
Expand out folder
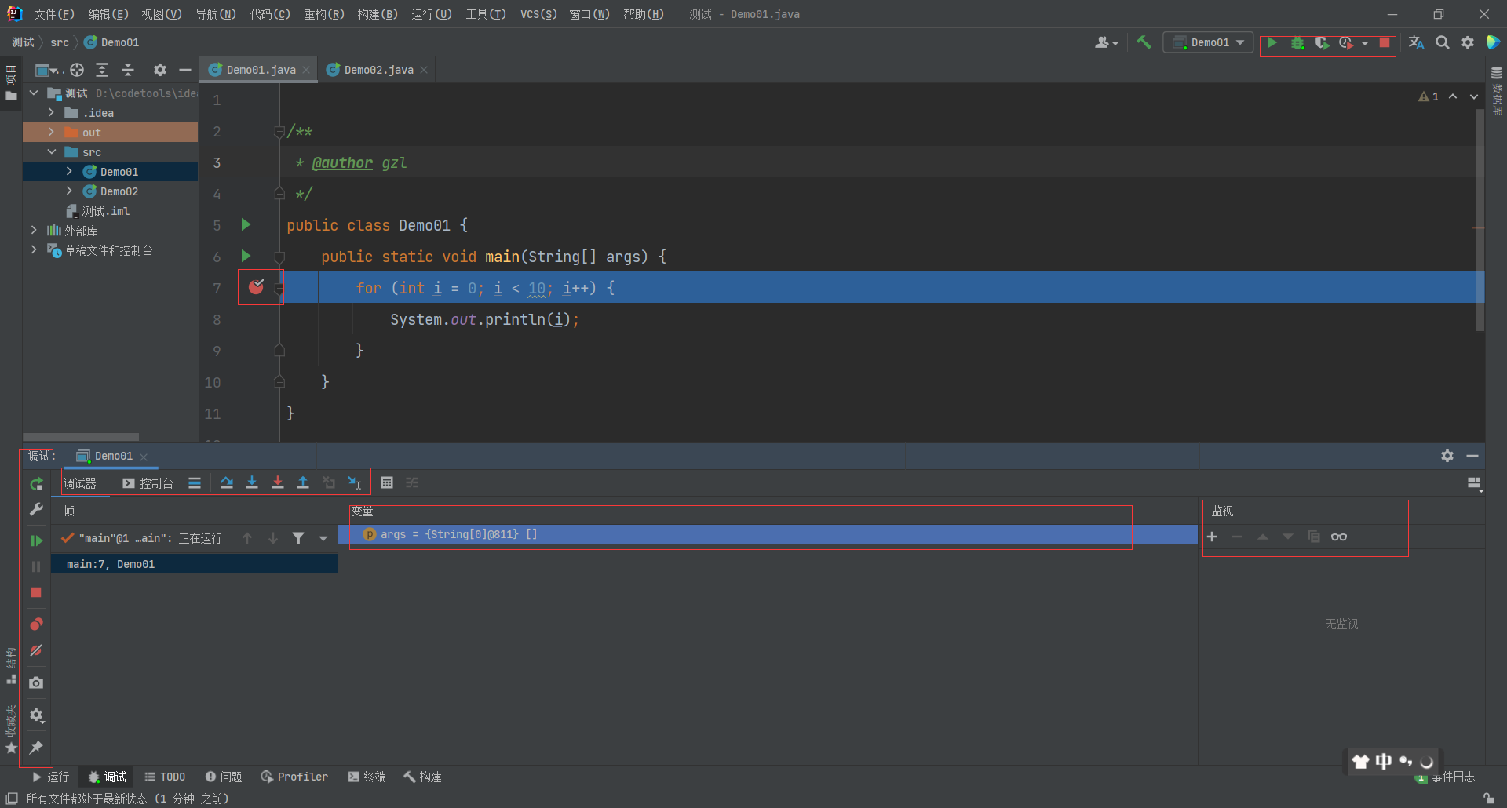[51, 132]
